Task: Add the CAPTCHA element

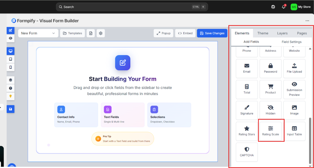Action: pos(247,152)
